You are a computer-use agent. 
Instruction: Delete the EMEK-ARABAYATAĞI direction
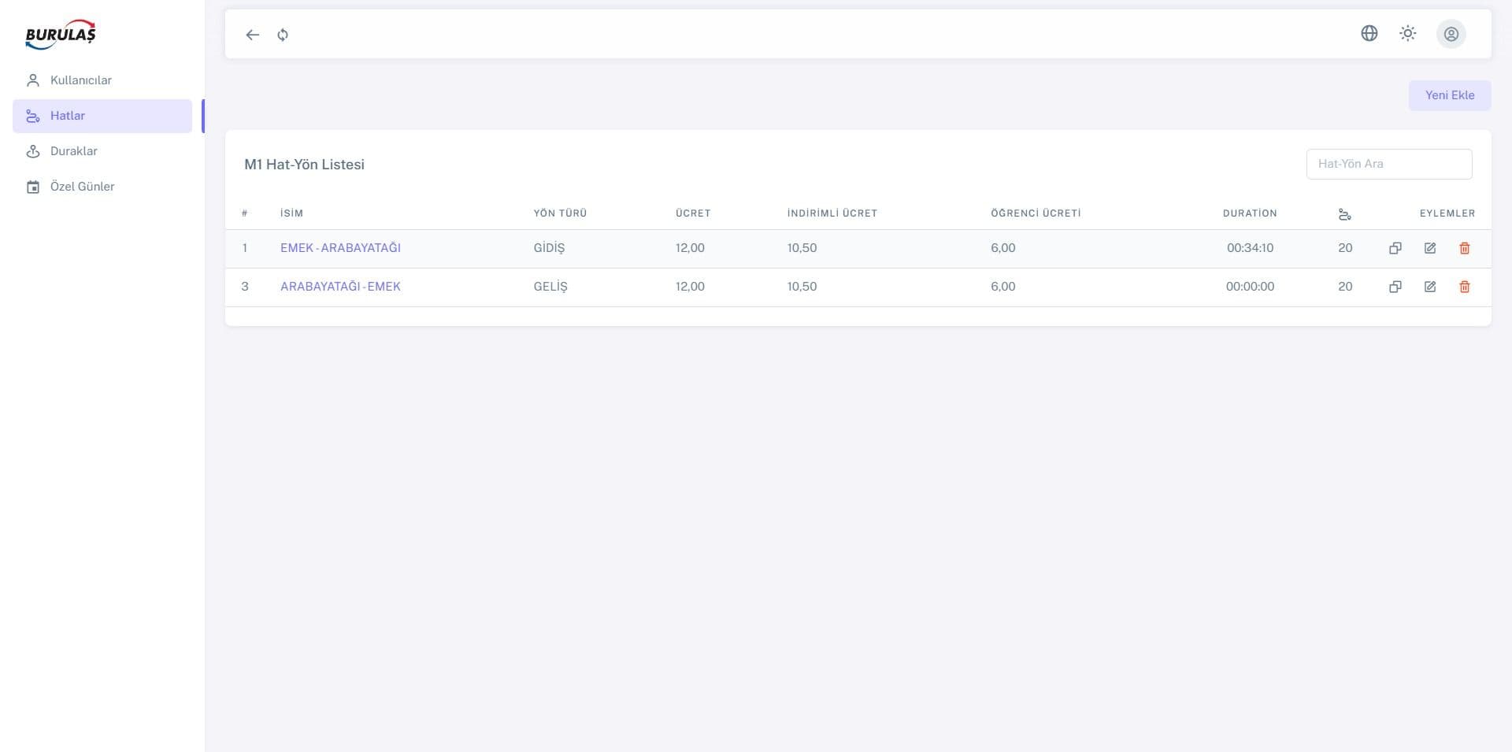click(x=1465, y=248)
